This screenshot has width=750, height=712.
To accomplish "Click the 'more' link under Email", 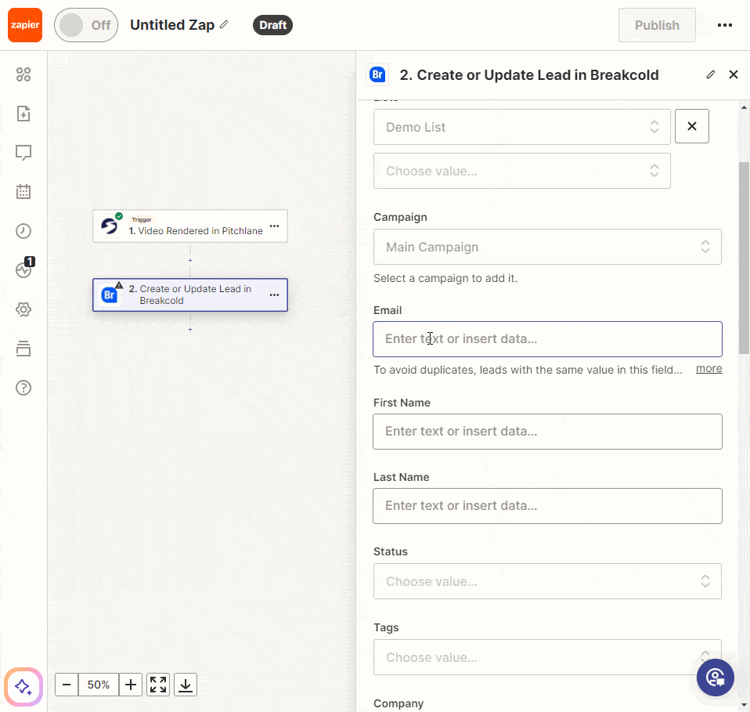I will coord(709,368).
